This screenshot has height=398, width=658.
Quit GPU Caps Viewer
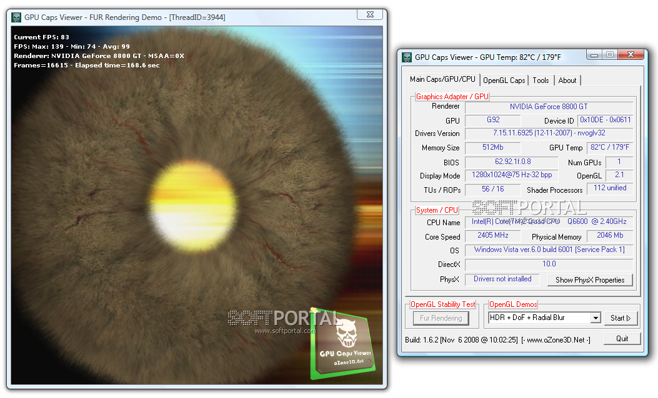point(622,339)
